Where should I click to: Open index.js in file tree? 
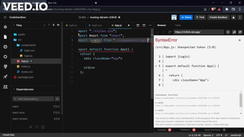coord(36,67)
